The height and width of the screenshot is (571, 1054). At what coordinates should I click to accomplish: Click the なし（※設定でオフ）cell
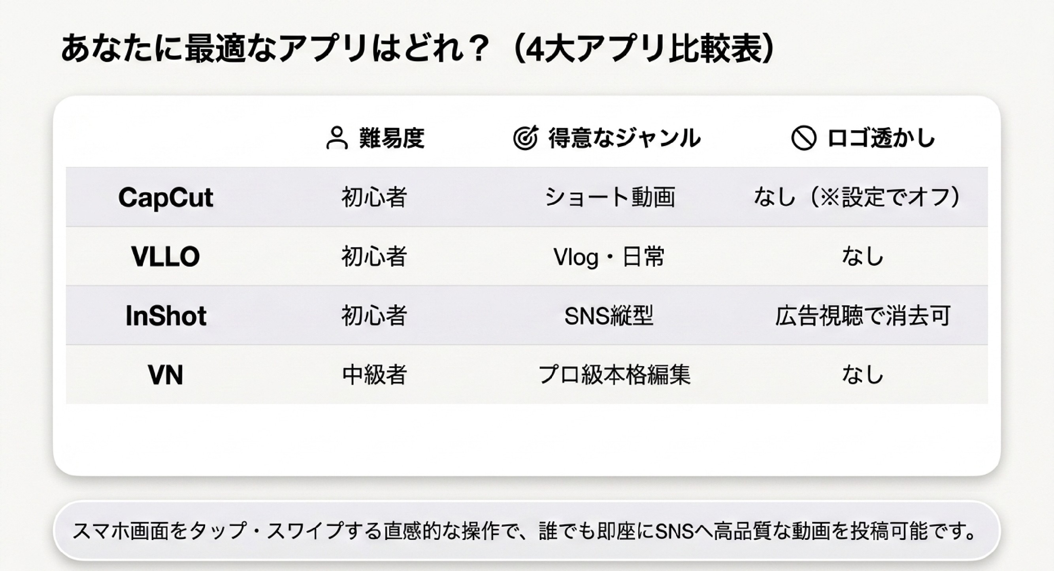(857, 197)
